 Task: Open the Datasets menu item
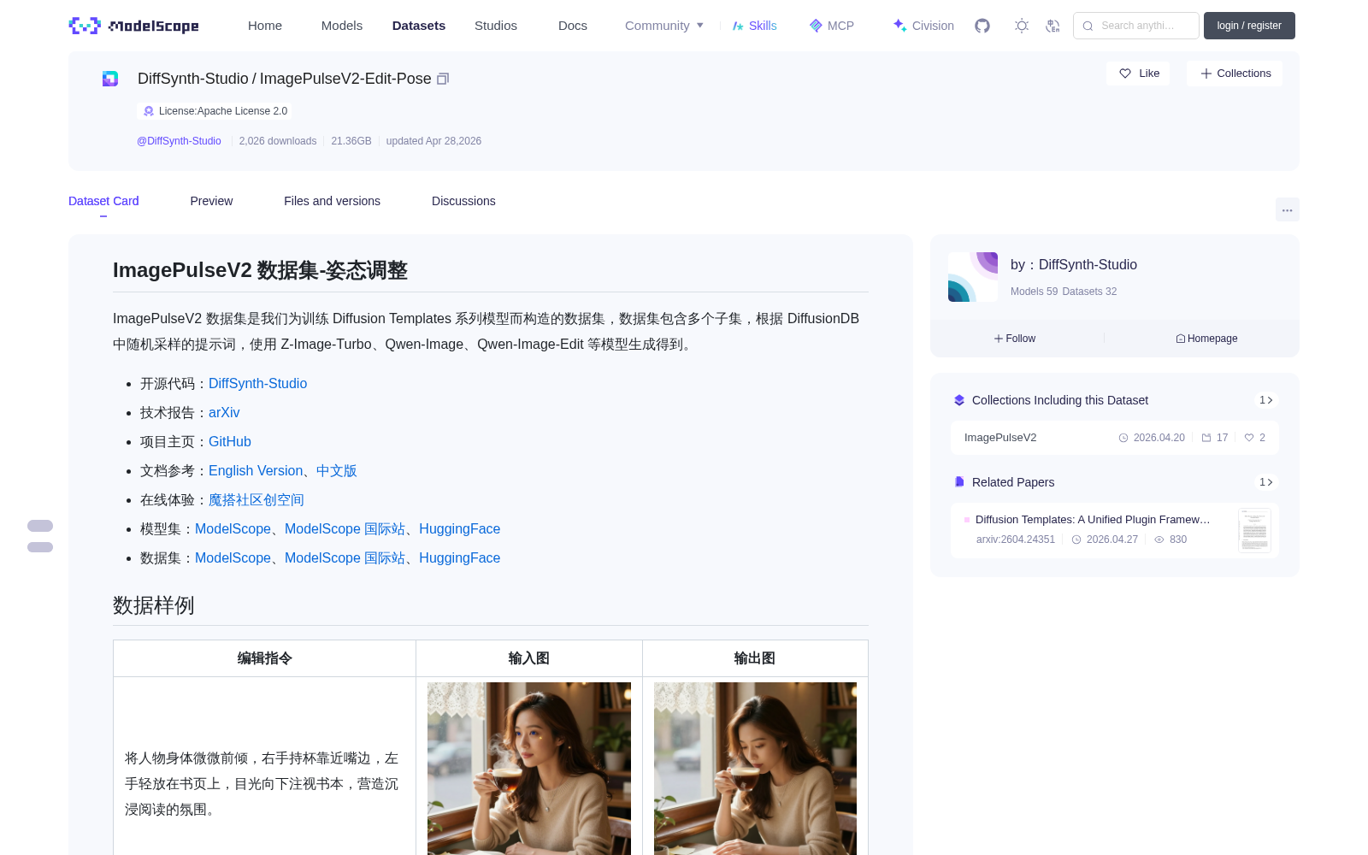419,26
